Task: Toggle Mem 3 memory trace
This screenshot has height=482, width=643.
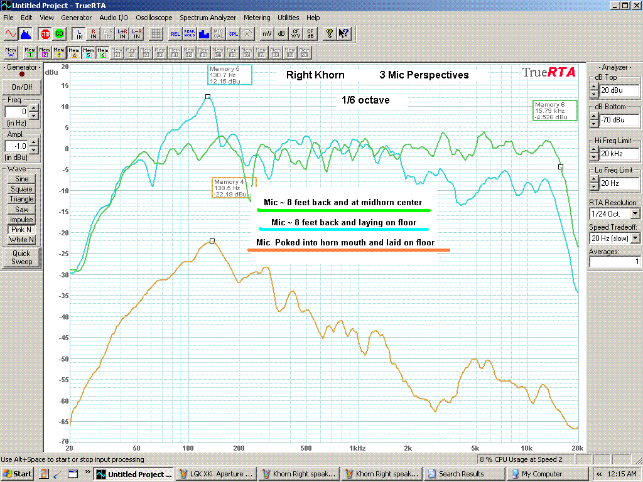Action: [x=58, y=53]
